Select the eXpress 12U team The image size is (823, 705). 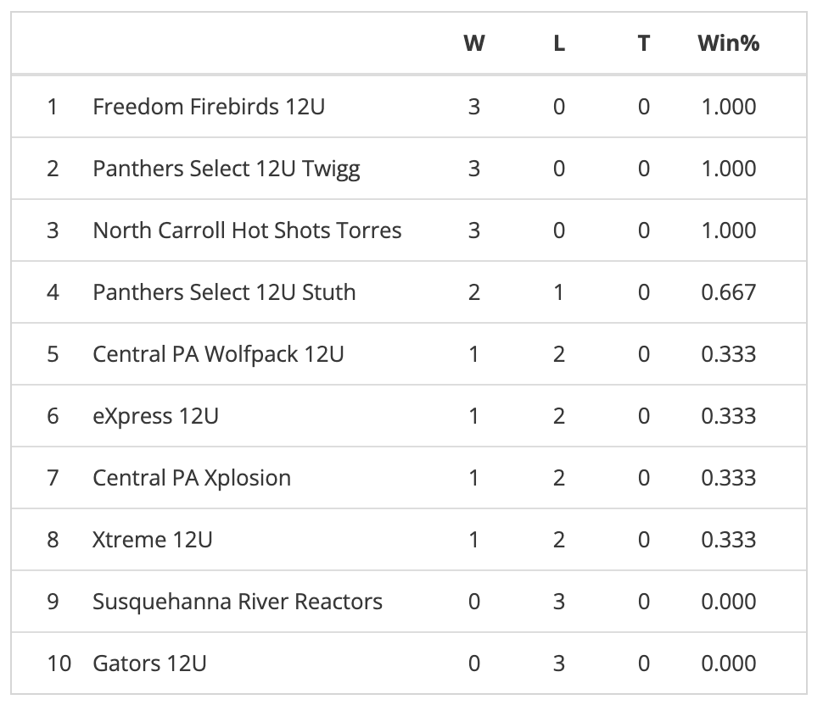pyautogui.click(x=155, y=416)
